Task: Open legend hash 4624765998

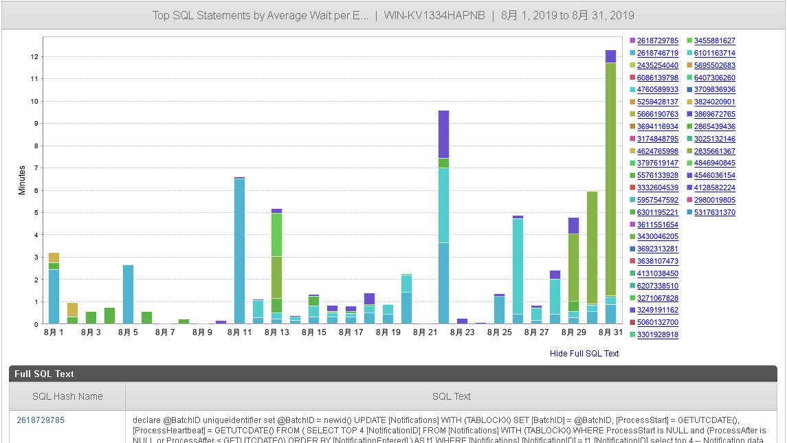Action: click(x=658, y=151)
